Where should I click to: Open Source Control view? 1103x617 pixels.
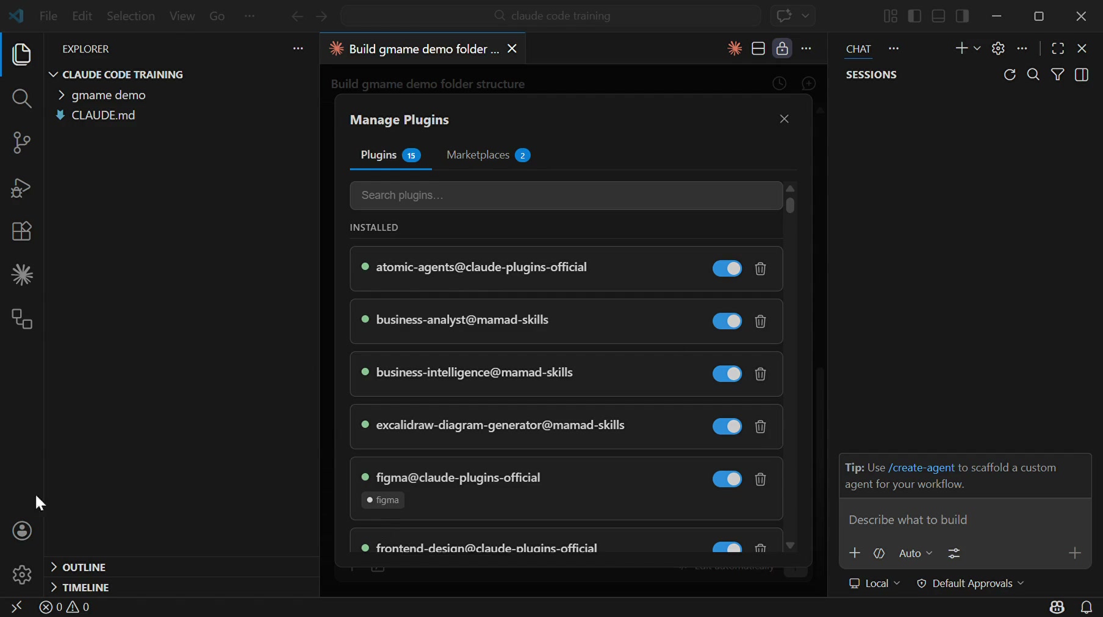click(x=22, y=143)
